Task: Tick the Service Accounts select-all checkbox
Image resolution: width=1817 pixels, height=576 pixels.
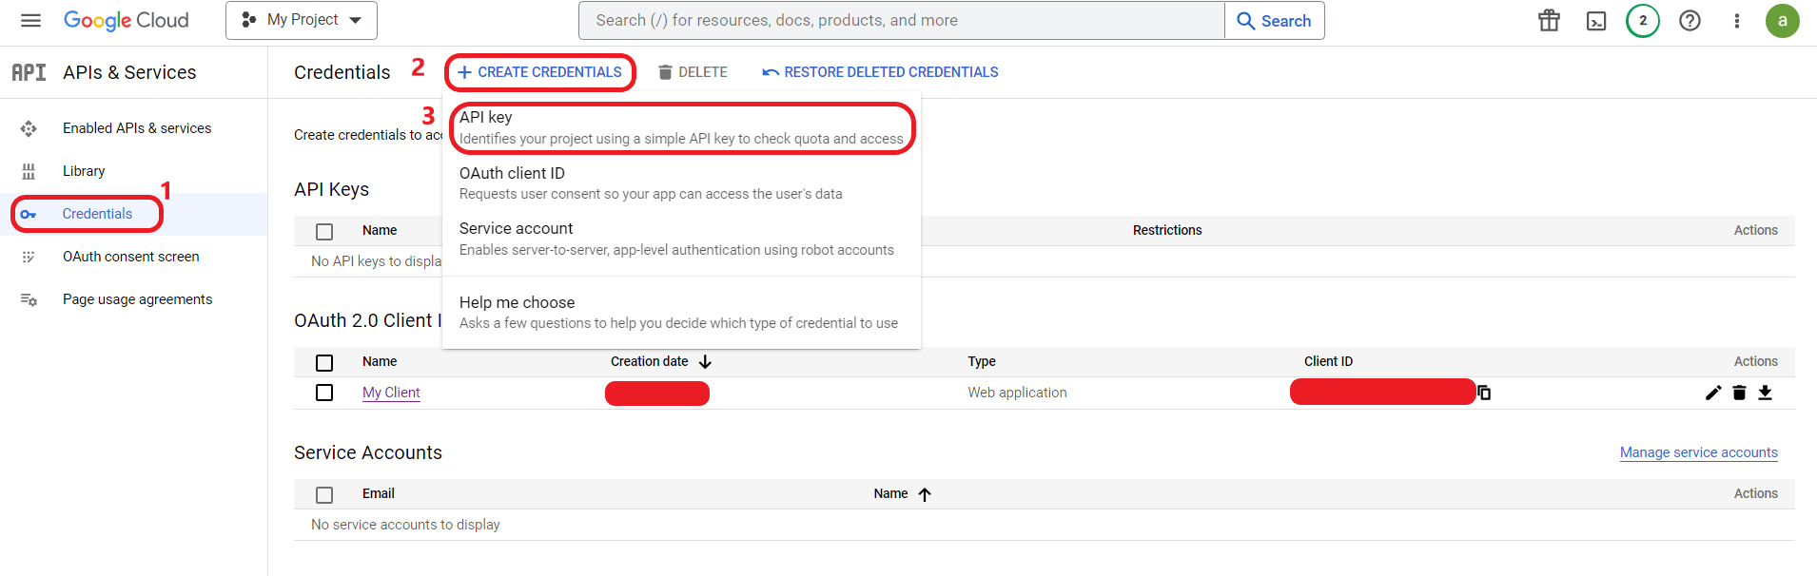Action: (324, 494)
